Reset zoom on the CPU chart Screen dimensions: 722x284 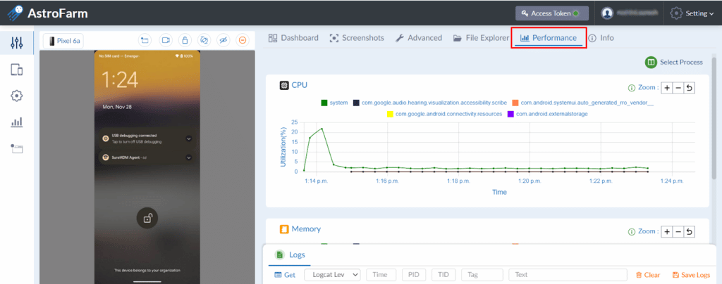coord(690,88)
